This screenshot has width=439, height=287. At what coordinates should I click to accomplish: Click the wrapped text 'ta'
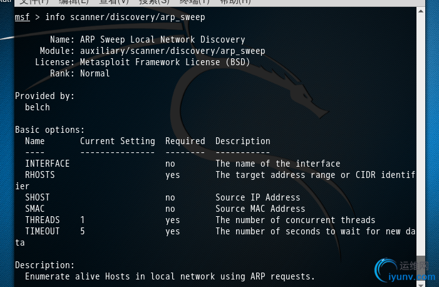[x=20, y=243]
